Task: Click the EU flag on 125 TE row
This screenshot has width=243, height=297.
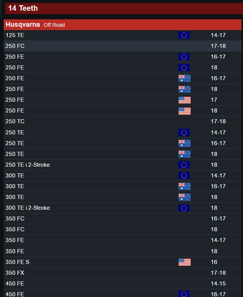Action: click(x=184, y=35)
